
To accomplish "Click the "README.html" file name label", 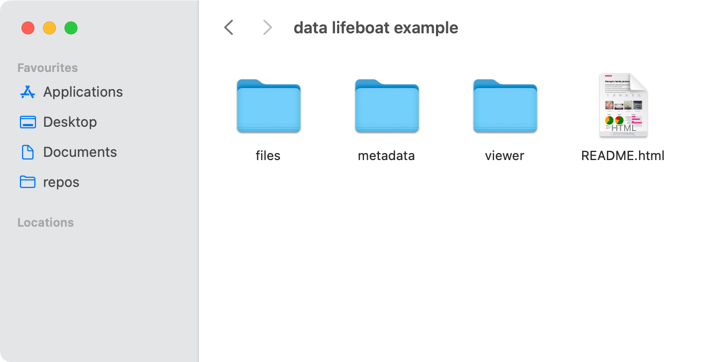I will (623, 156).
